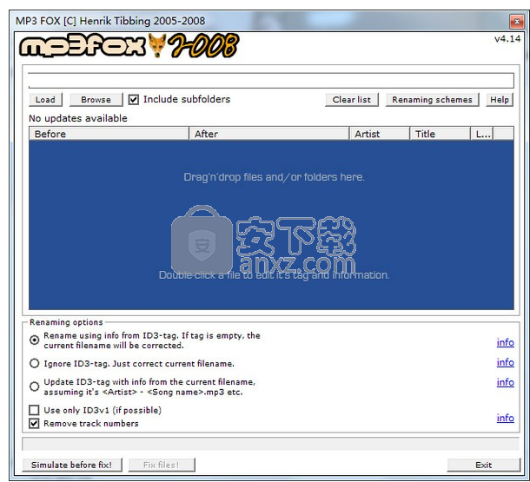Click into the path input field
Image resolution: width=530 pixels, height=482 pixels.
coord(271,81)
